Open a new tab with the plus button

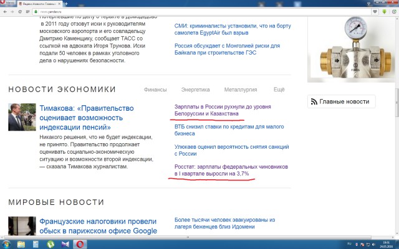point(66,4)
